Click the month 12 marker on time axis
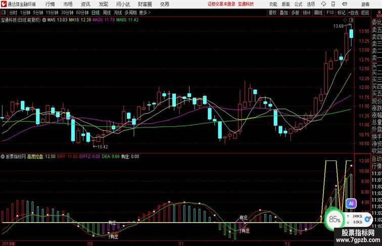 288,243
